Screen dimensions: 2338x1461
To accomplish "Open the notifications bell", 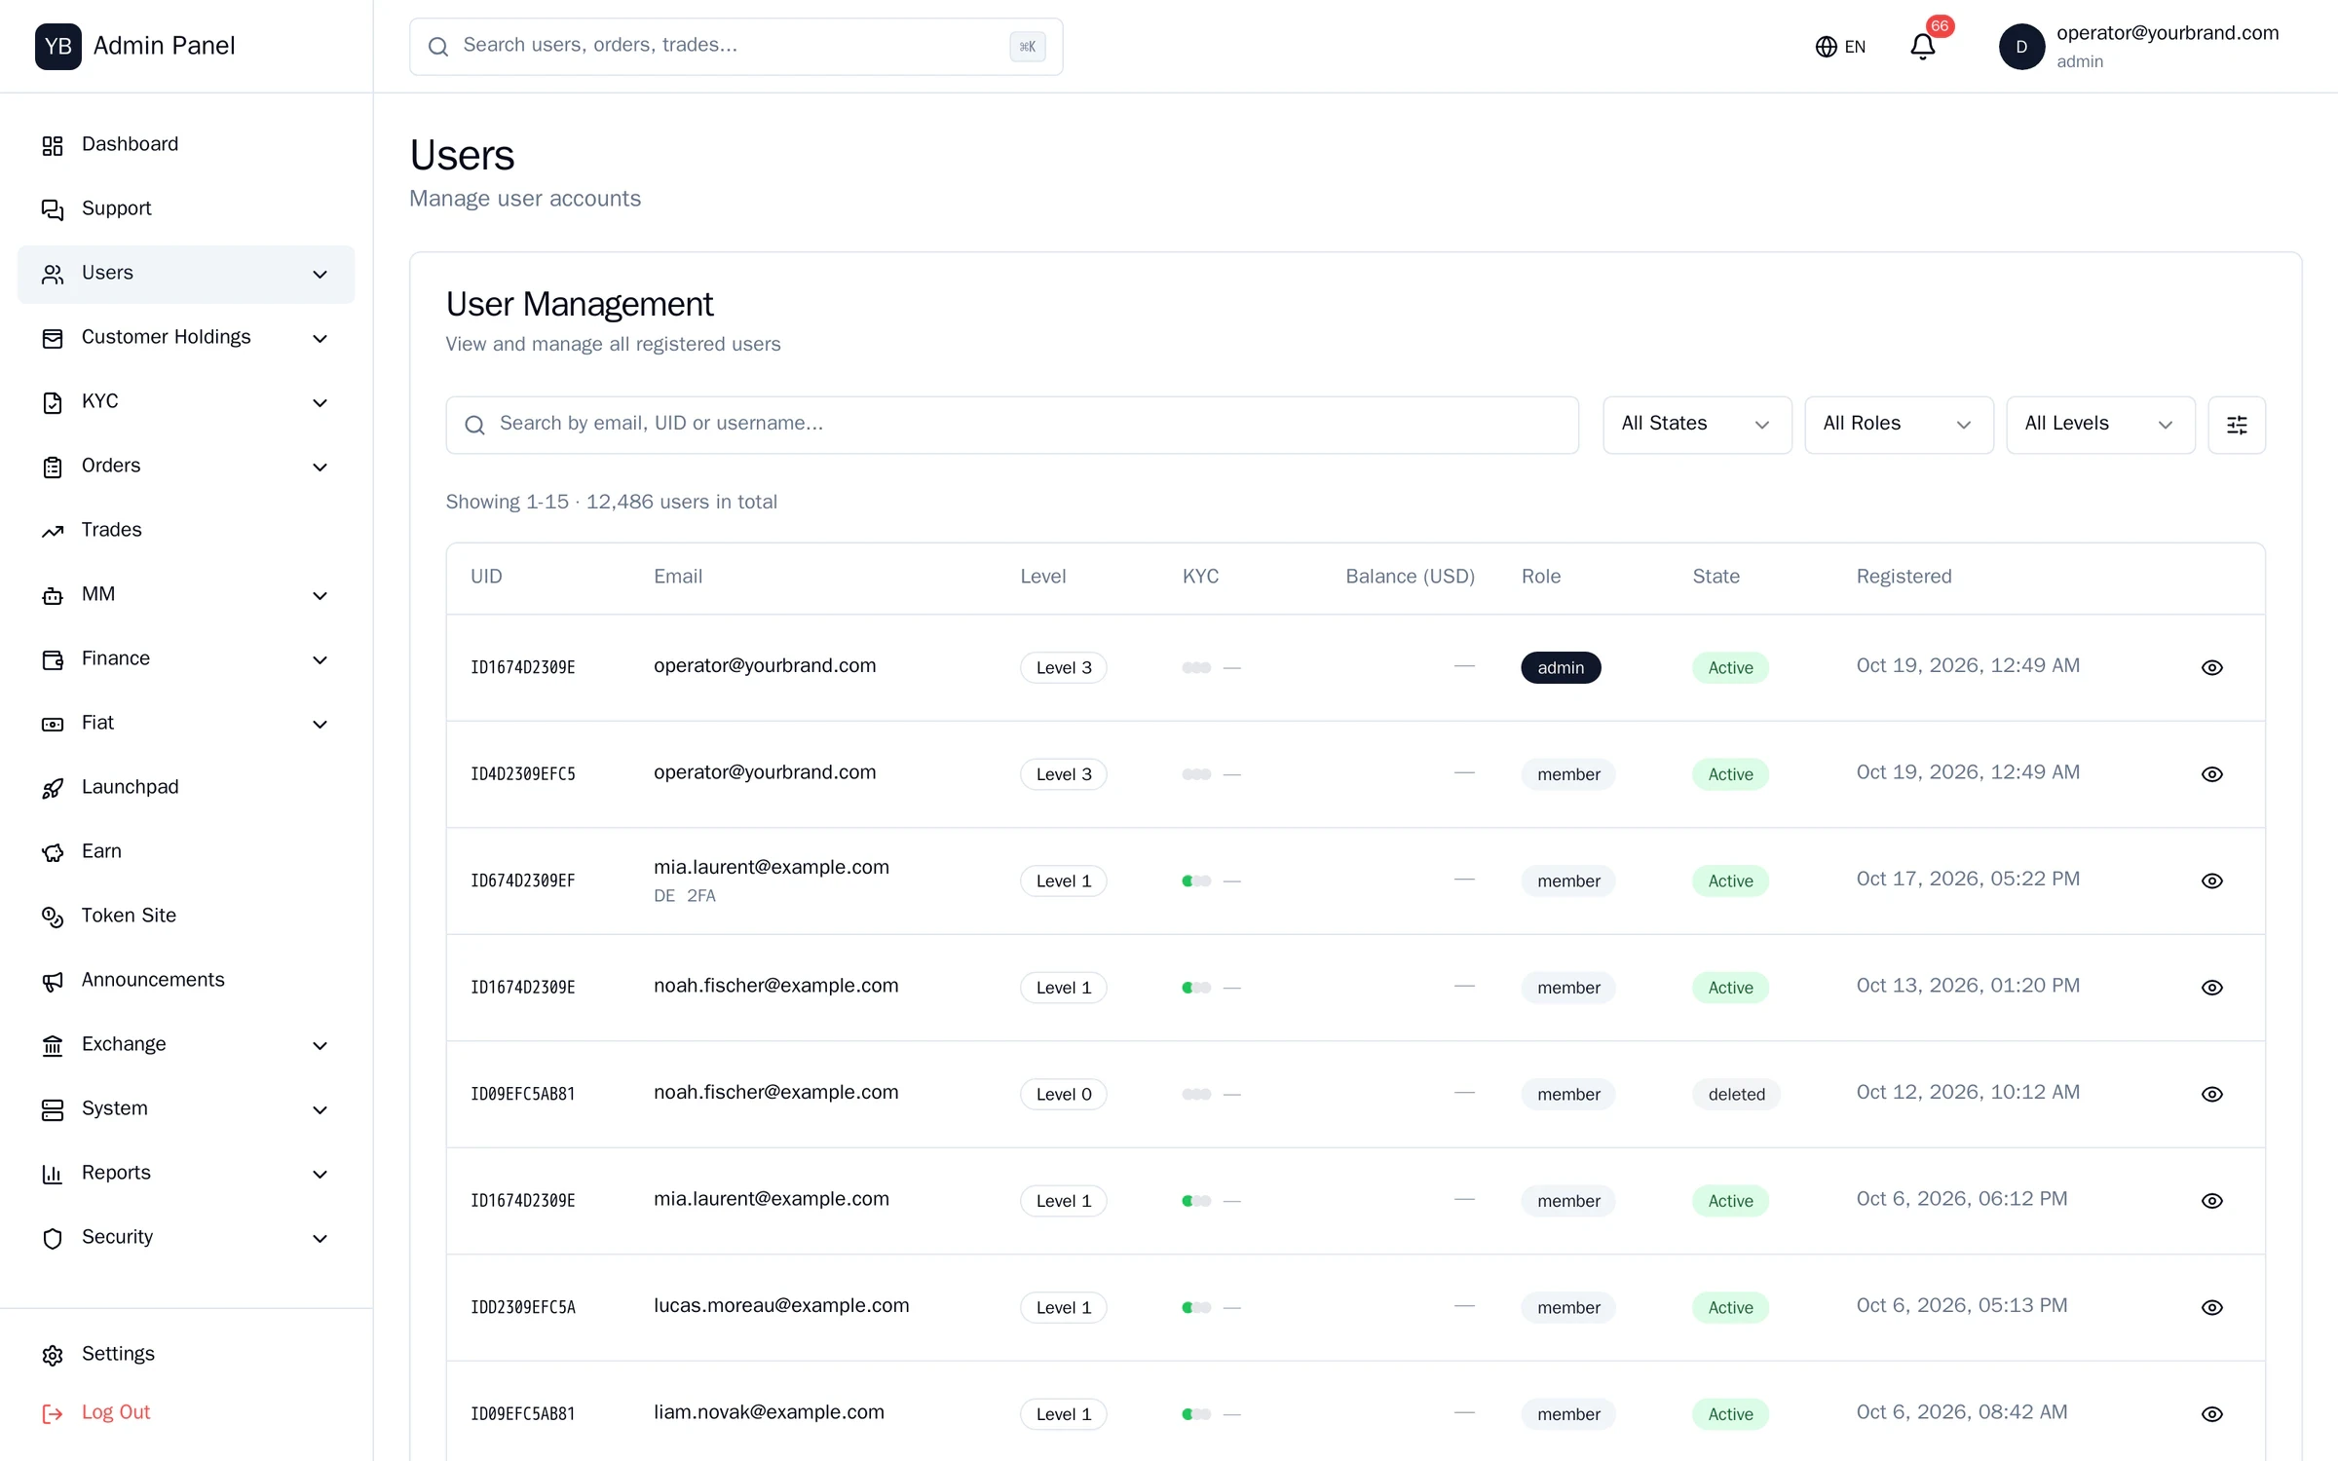I will click(x=1922, y=47).
